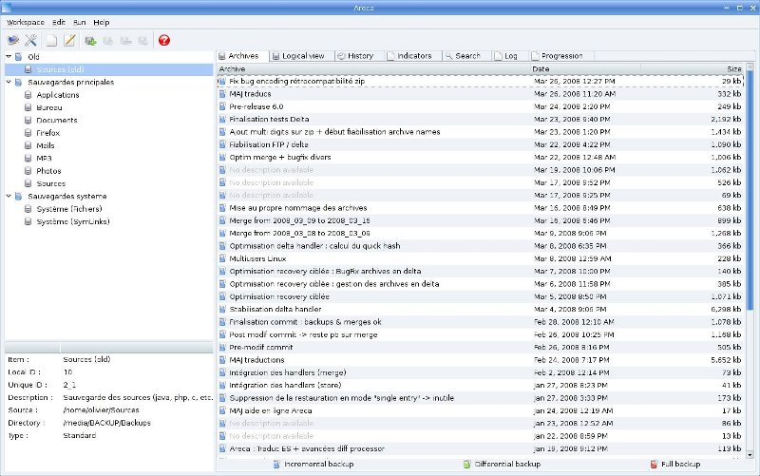
Task: Select 'Merge from 2008_03_09 to 2008_03_16' row
Action: tap(481, 220)
